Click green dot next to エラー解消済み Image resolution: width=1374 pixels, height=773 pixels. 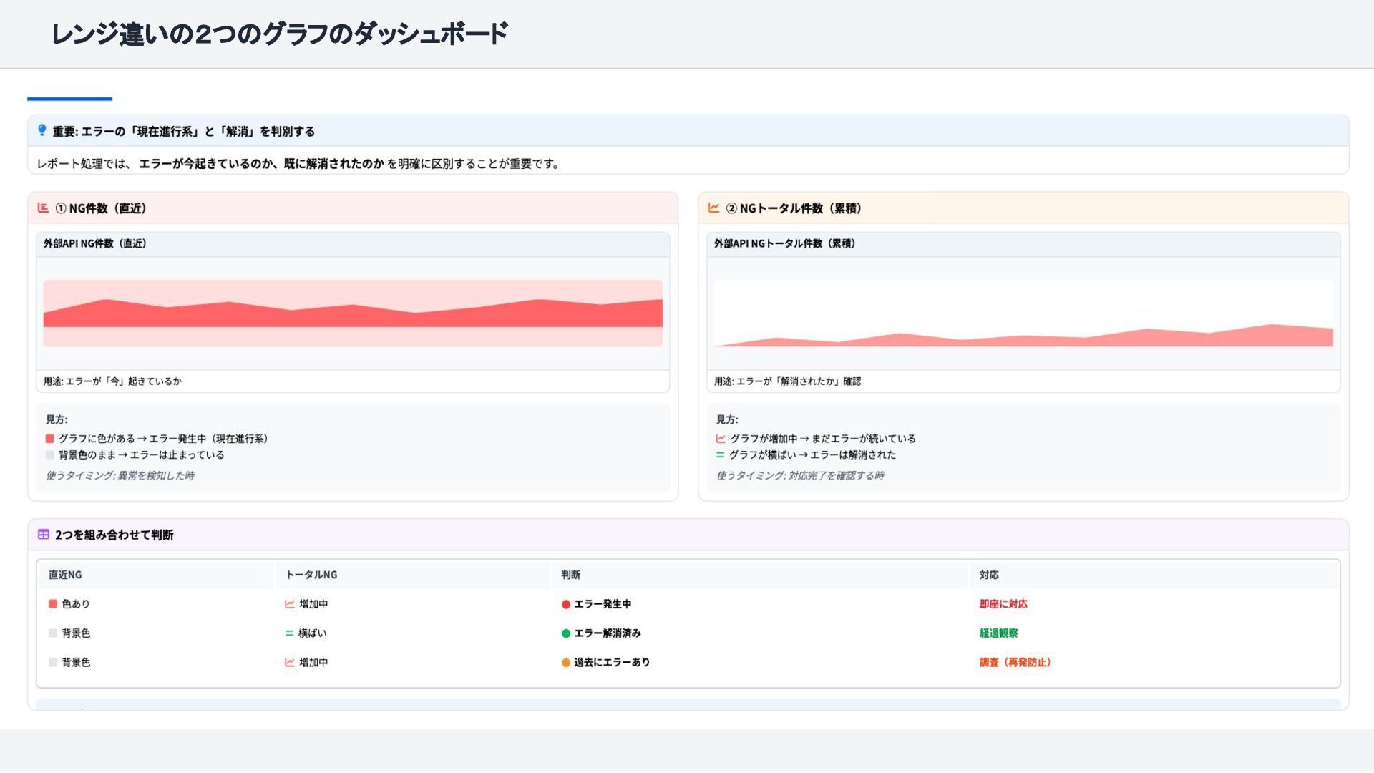[566, 633]
